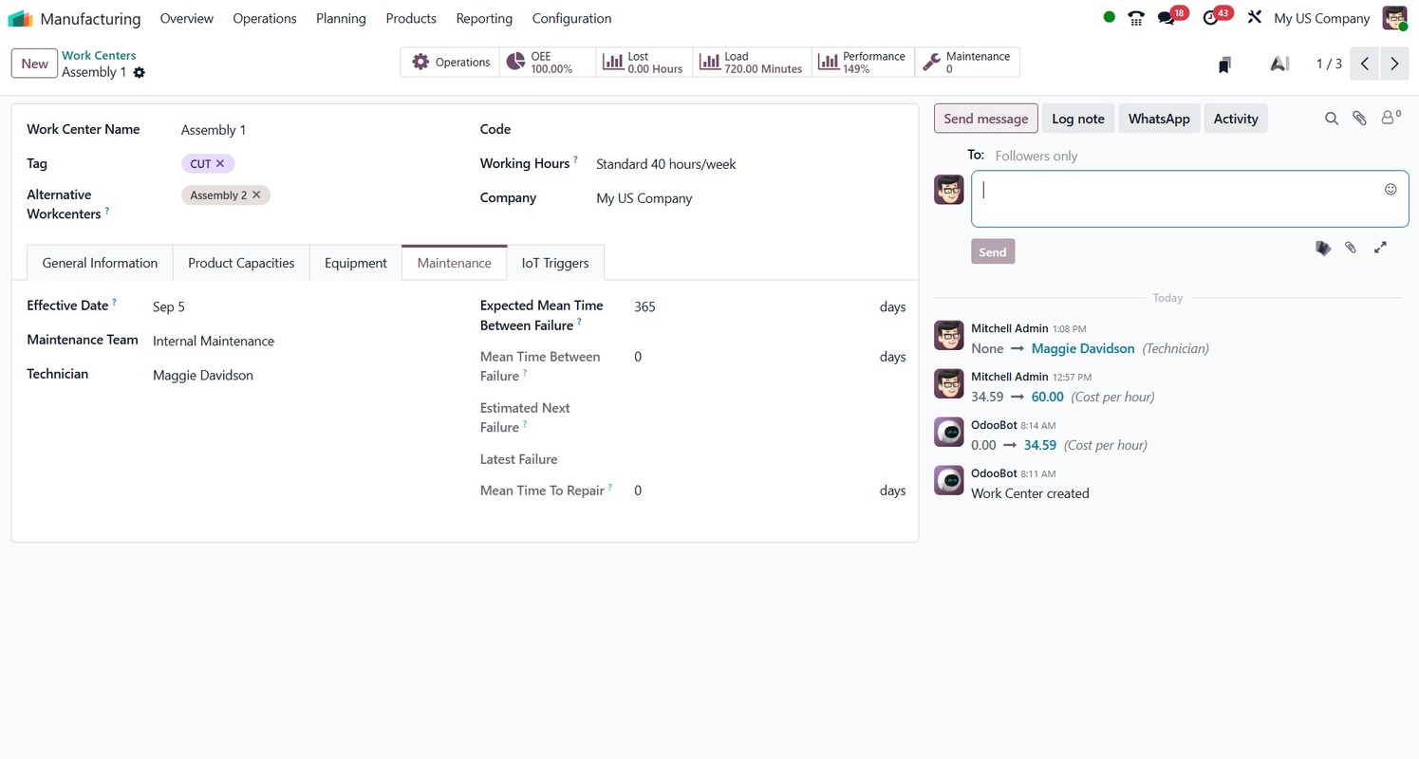Click the bookmark icon near record pager
Screen dimensions: 1419x759
(1225, 64)
